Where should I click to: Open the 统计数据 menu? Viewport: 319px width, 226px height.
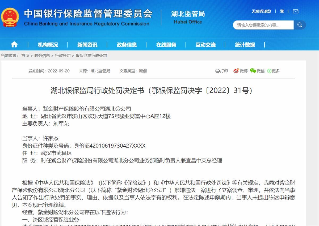245,45
